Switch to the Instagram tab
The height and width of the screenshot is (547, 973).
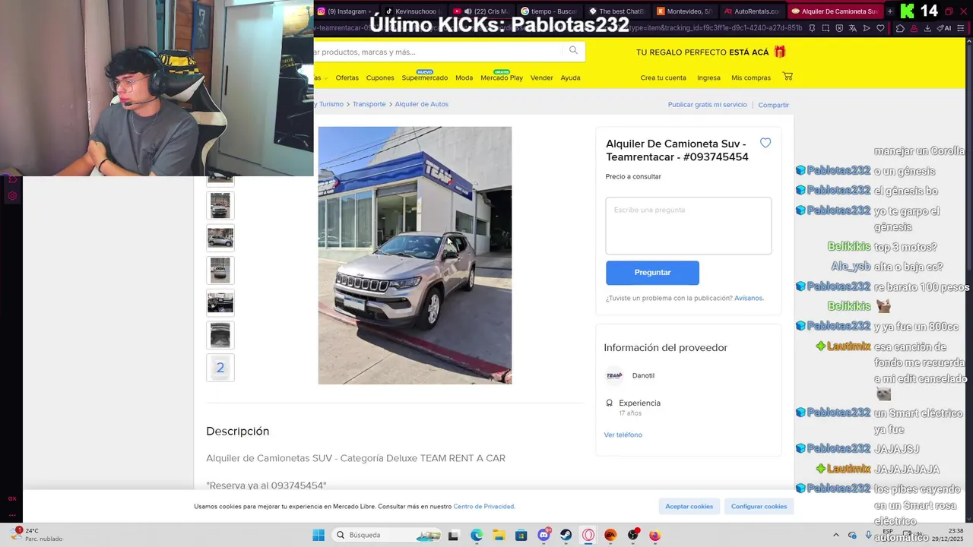tap(344, 11)
